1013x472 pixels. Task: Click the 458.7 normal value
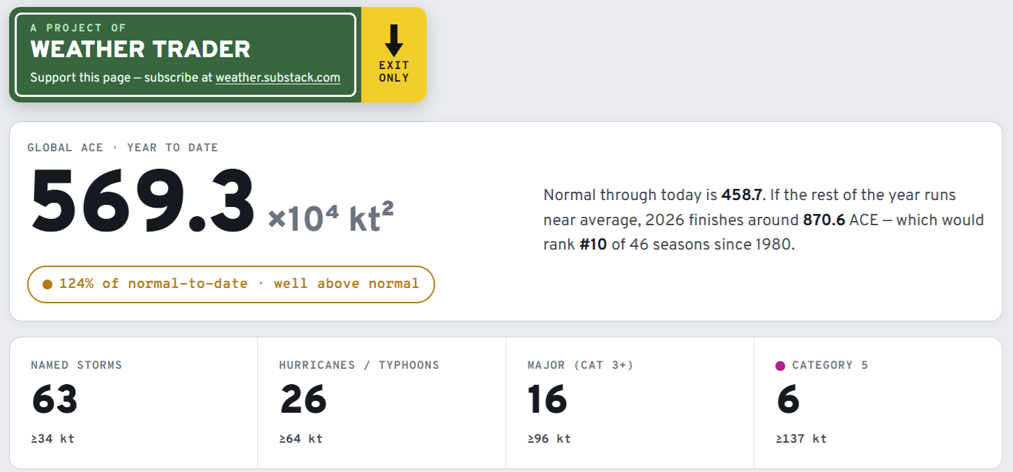pos(743,195)
